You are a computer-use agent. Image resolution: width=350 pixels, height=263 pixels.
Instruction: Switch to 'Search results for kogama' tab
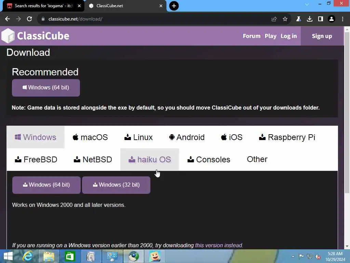coord(43,6)
